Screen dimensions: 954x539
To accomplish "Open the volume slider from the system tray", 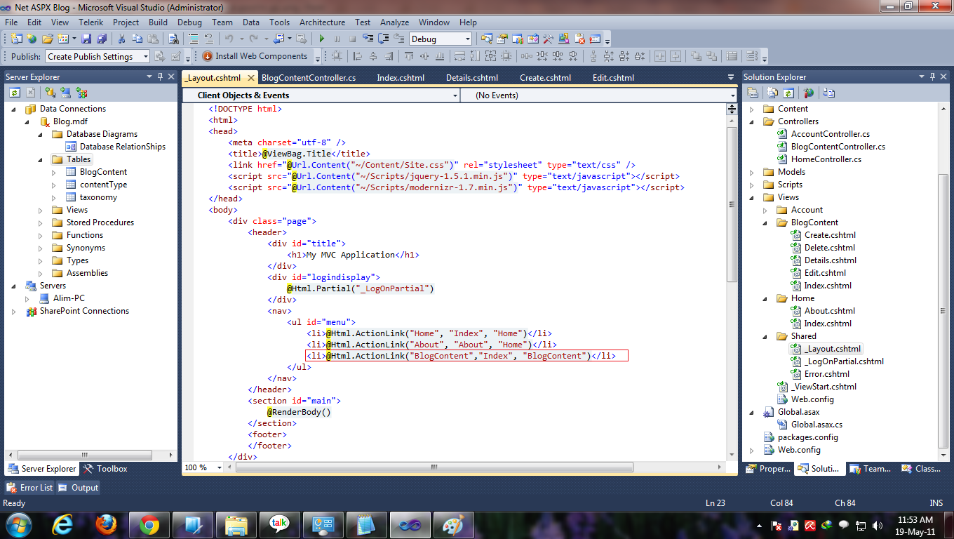I will 878,524.
